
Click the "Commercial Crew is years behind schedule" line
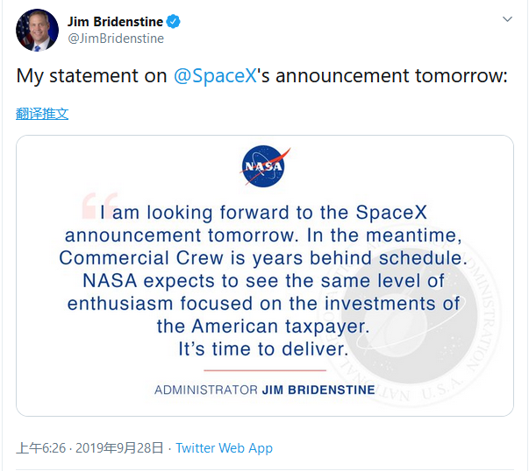tap(264, 258)
